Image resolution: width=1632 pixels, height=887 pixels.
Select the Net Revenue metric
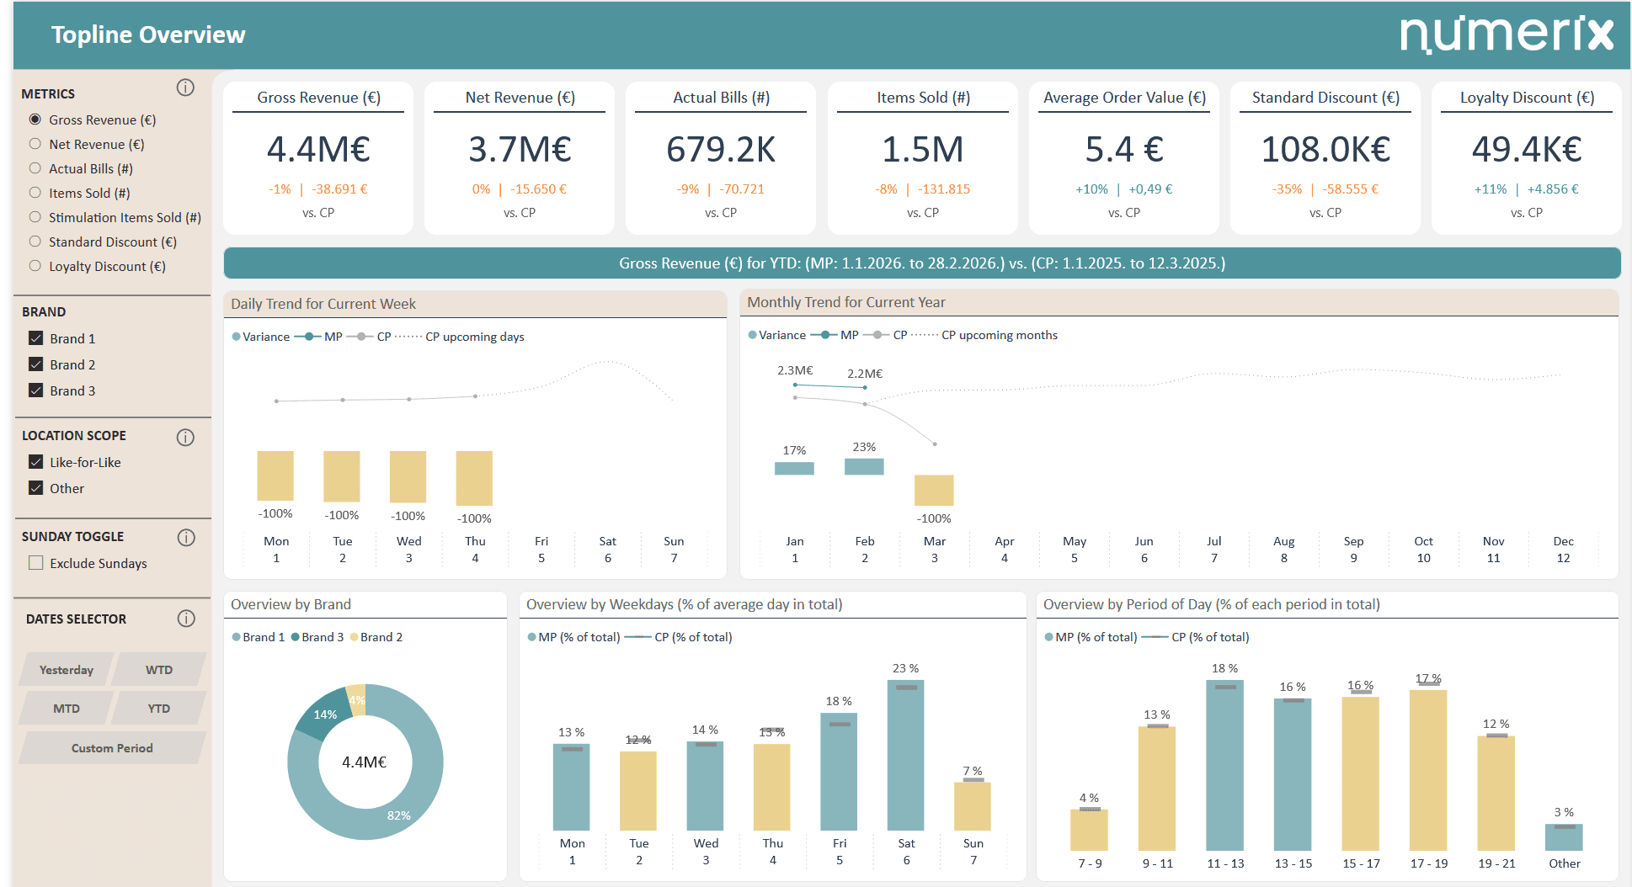click(x=35, y=144)
